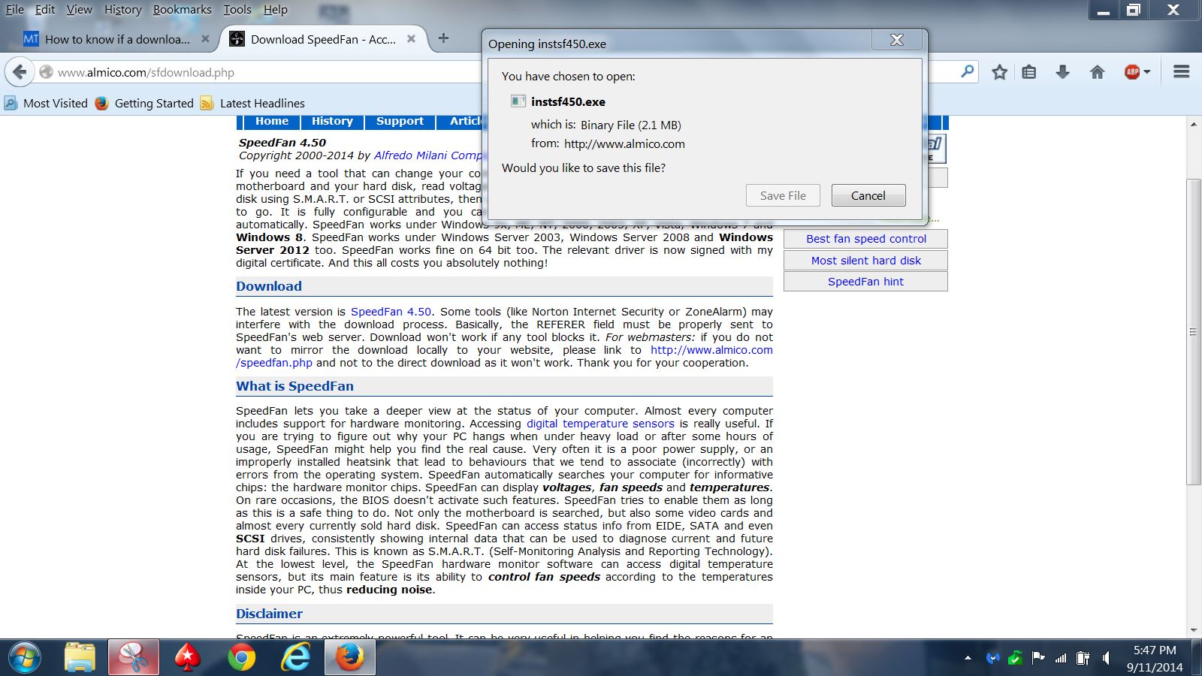1202x676 pixels.
Task: Open Latest Headlines bookmark feed
Action: tap(252, 103)
